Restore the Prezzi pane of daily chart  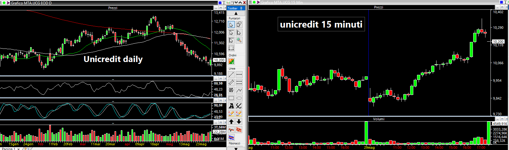tap(221, 8)
